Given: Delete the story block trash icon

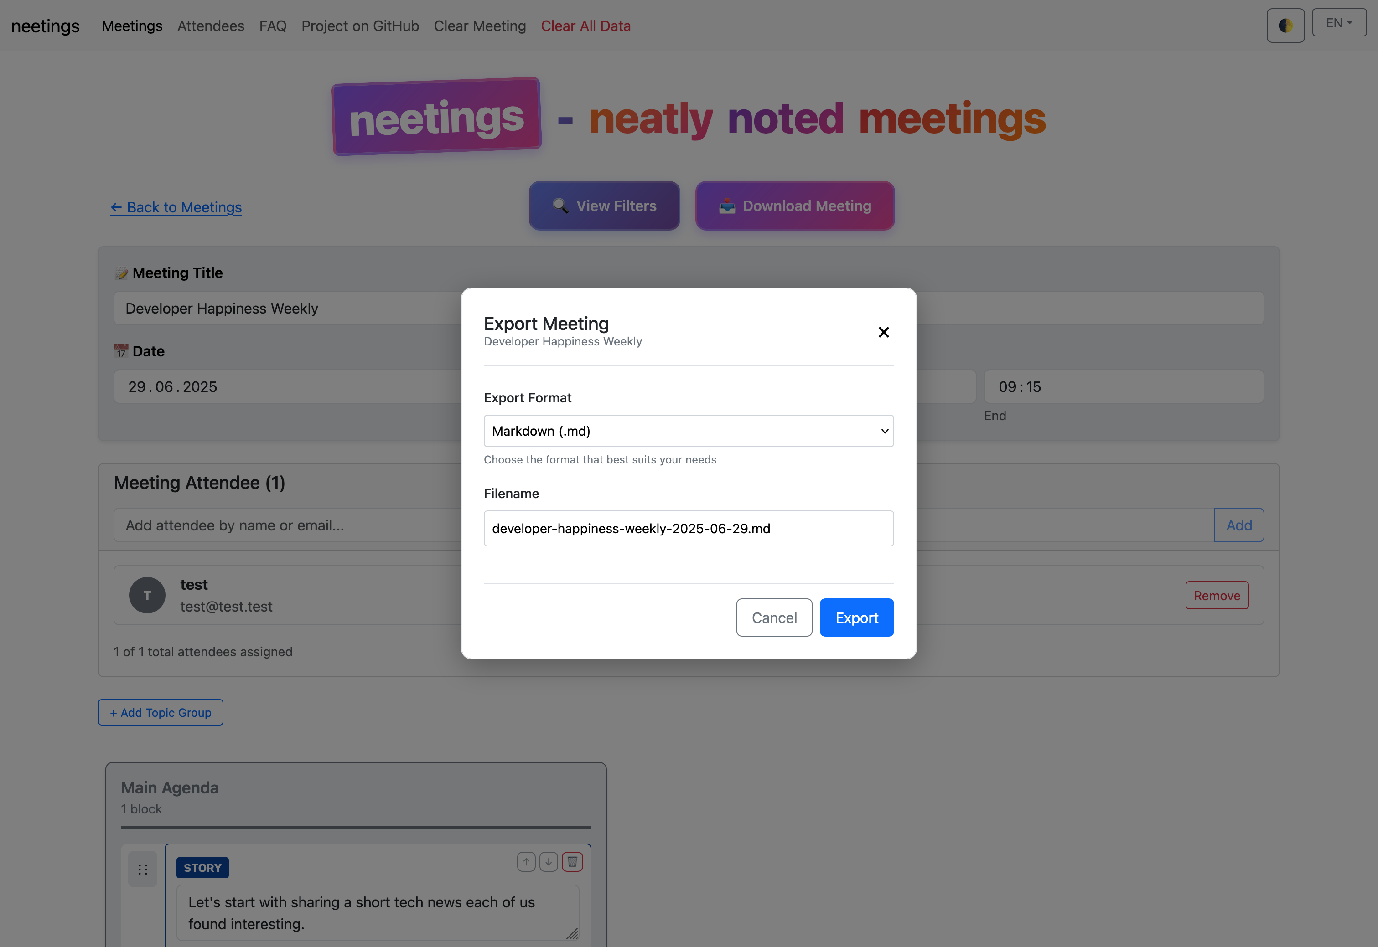Looking at the screenshot, I should click(572, 862).
